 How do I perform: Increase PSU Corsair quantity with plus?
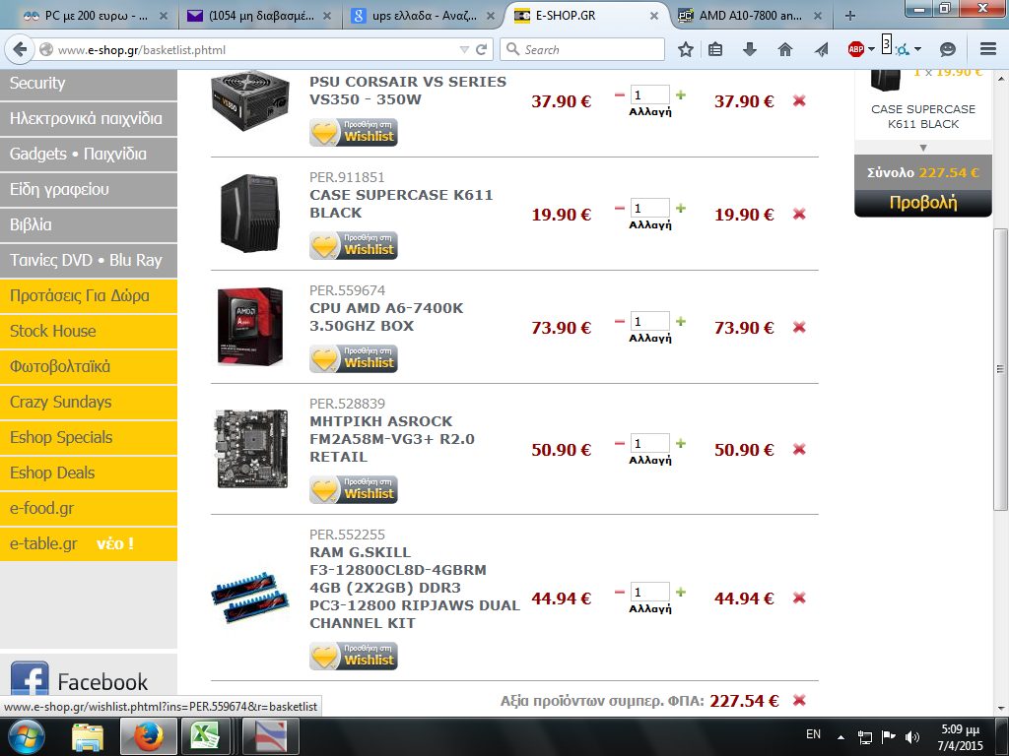pyautogui.click(x=681, y=95)
